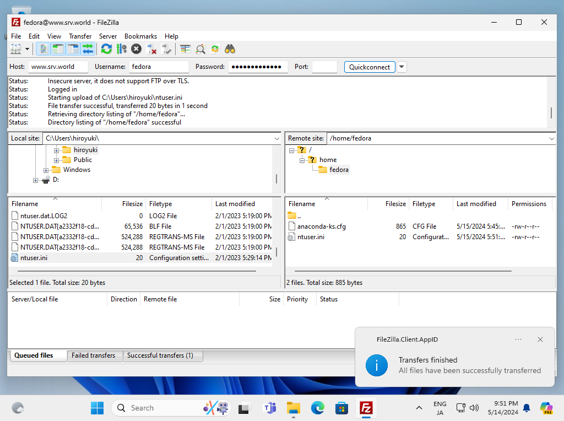The image size is (564, 421).
Task: Expand the D: drive node
Action: coord(35,180)
